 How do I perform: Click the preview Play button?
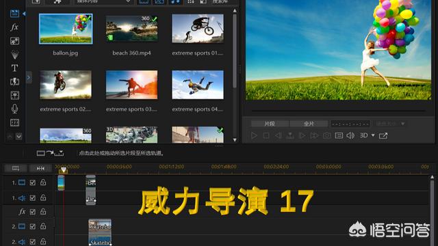tap(254, 135)
